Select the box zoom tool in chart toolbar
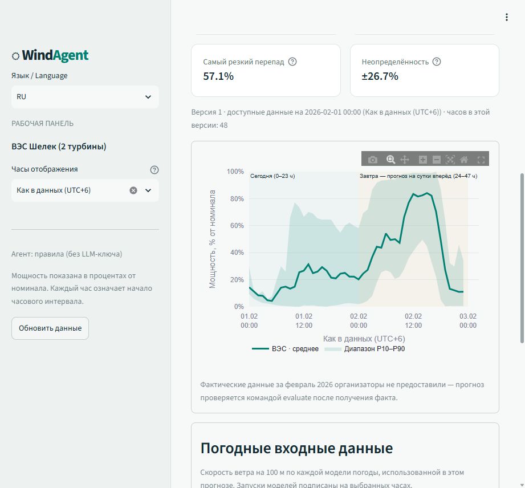Image resolution: width=525 pixels, height=488 pixels. [x=390, y=160]
